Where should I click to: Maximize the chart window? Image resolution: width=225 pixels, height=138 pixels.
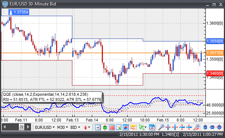(x=214, y=4)
